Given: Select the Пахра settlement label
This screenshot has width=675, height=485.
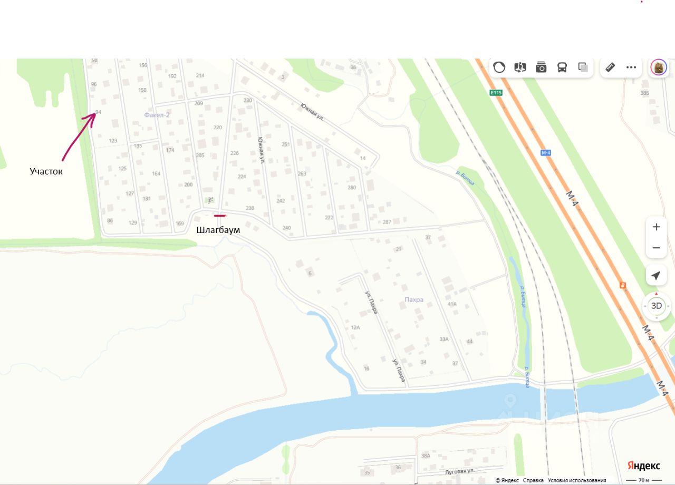Looking at the screenshot, I should point(414,299).
